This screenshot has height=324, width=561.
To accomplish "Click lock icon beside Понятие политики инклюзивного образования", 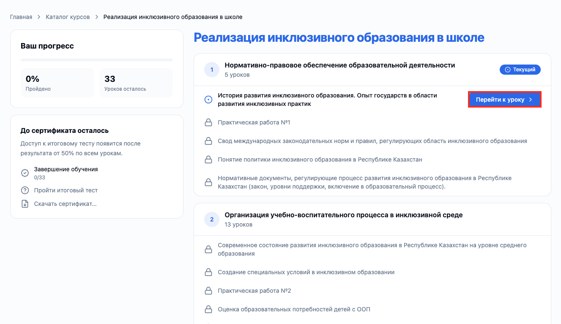I will pyautogui.click(x=208, y=159).
